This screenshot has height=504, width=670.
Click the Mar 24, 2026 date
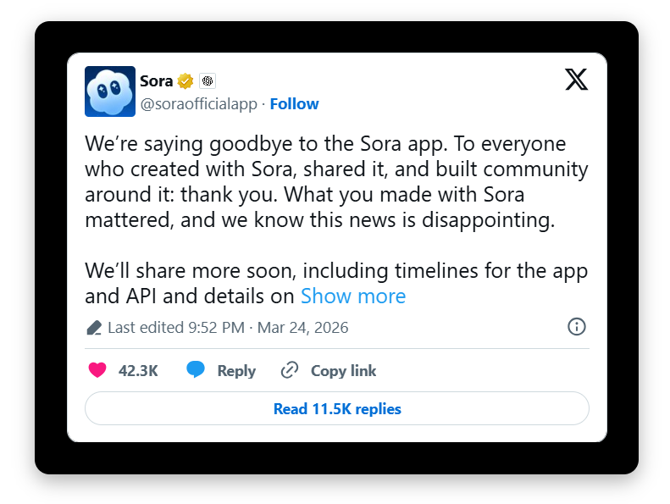303,328
